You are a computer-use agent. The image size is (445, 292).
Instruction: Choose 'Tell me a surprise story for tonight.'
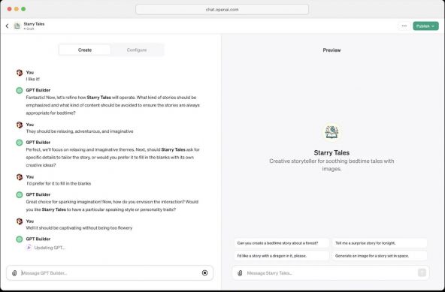[380, 243]
